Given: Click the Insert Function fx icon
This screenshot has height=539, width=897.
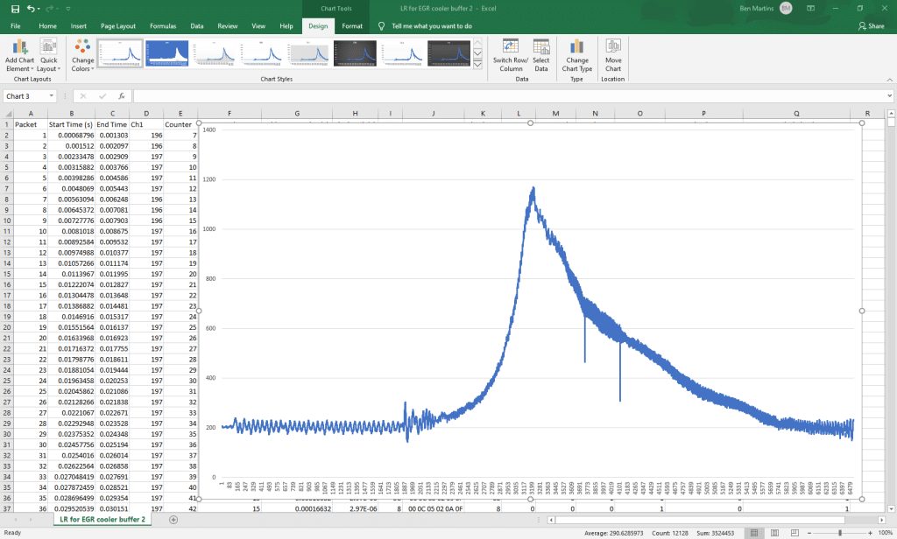Looking at the screenshot, I should (121, 96).
